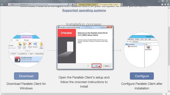The image size is (170, 95).
Task: Open a new tab with the blank tab button
Action: tap(122, 5)
